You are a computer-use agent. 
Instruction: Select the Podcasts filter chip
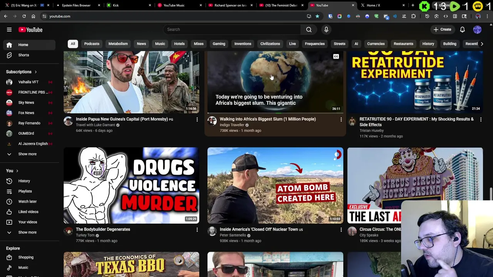[92, 44]
